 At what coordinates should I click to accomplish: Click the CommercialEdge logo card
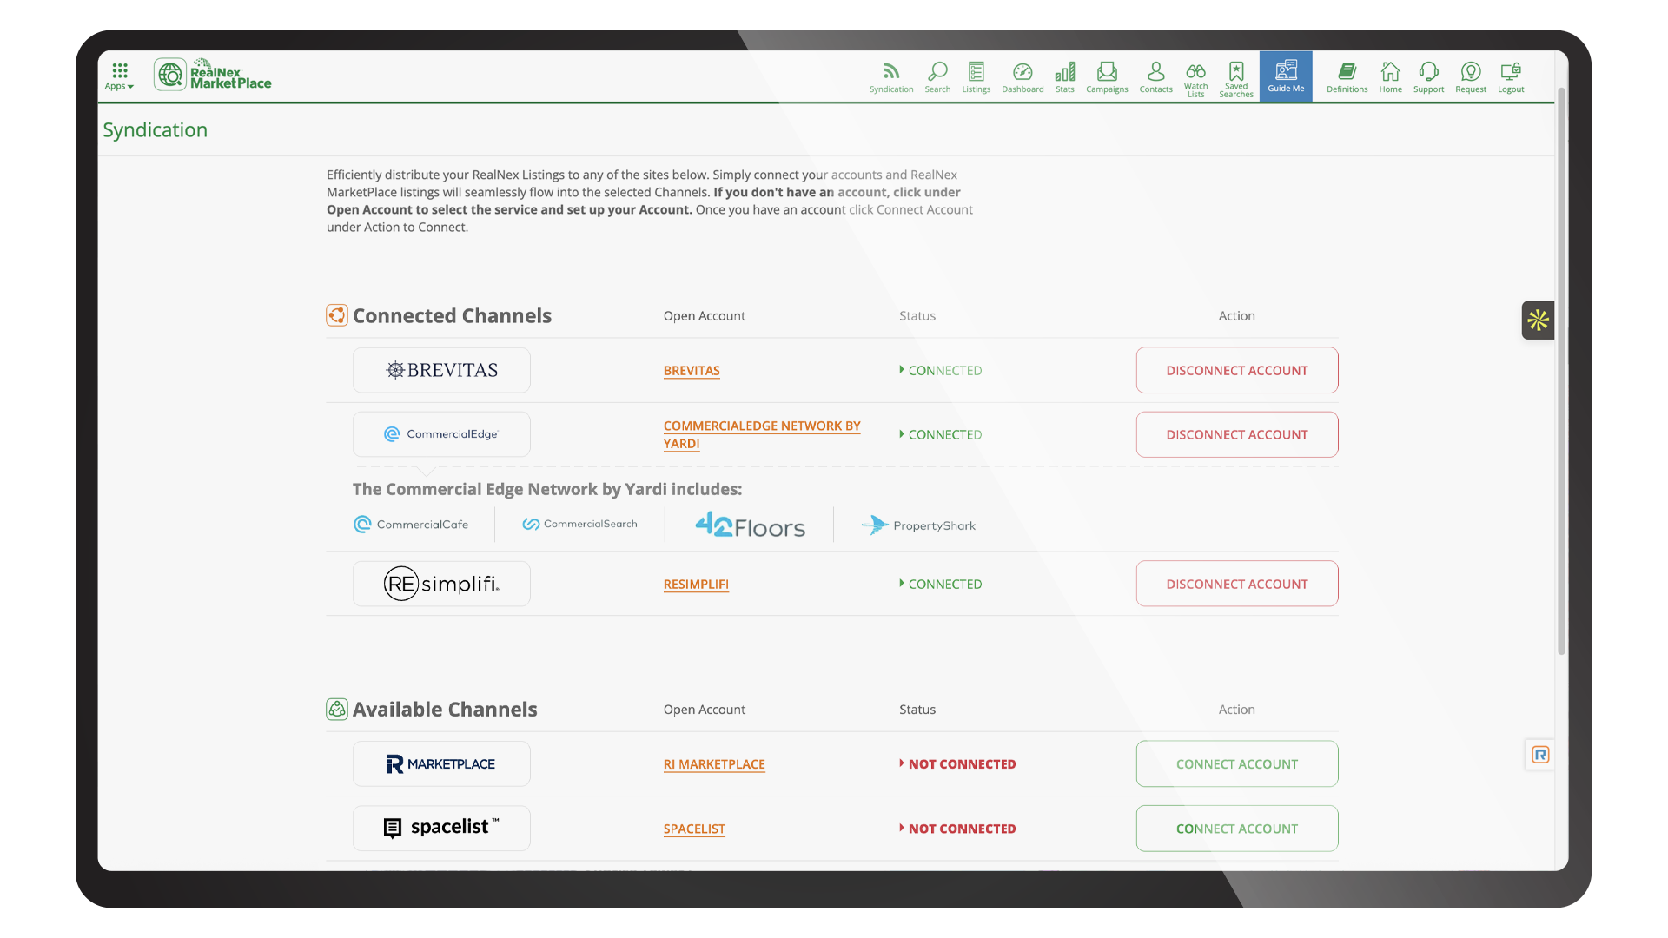tap(441, 434)
